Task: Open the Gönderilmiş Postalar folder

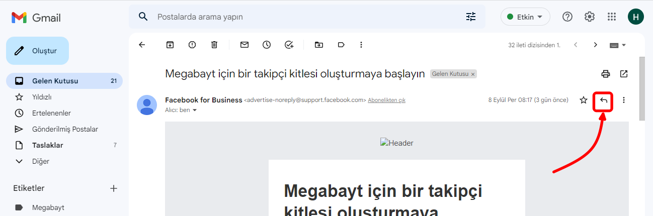Action: pos(64,129)
